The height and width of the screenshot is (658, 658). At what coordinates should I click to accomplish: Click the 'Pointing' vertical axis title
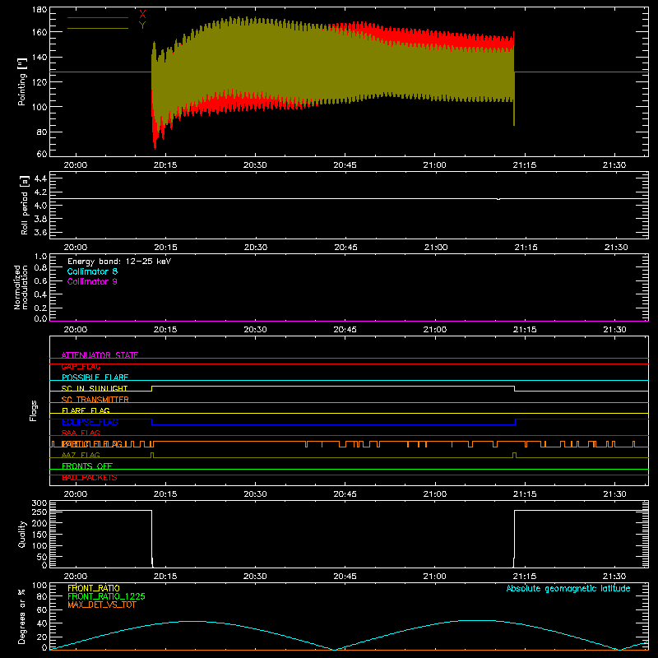point(22,81)
